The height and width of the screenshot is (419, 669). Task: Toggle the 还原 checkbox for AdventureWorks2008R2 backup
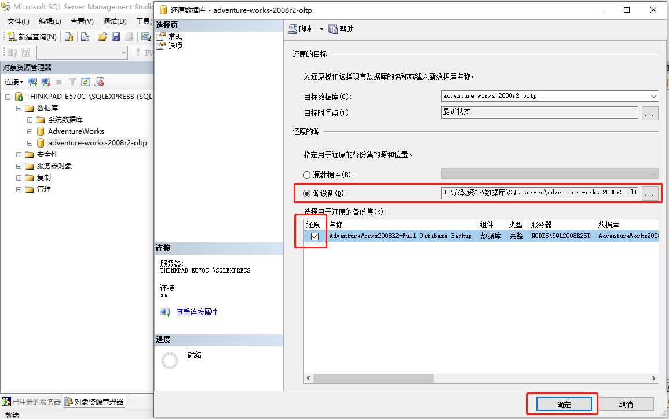pyautogui.click(x=315, y=236)
